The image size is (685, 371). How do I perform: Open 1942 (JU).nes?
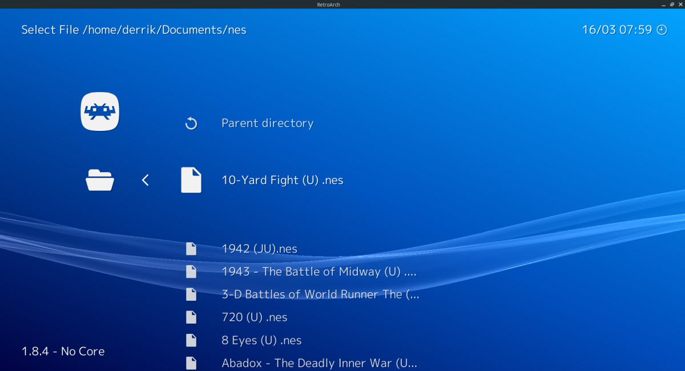[260, 249]
